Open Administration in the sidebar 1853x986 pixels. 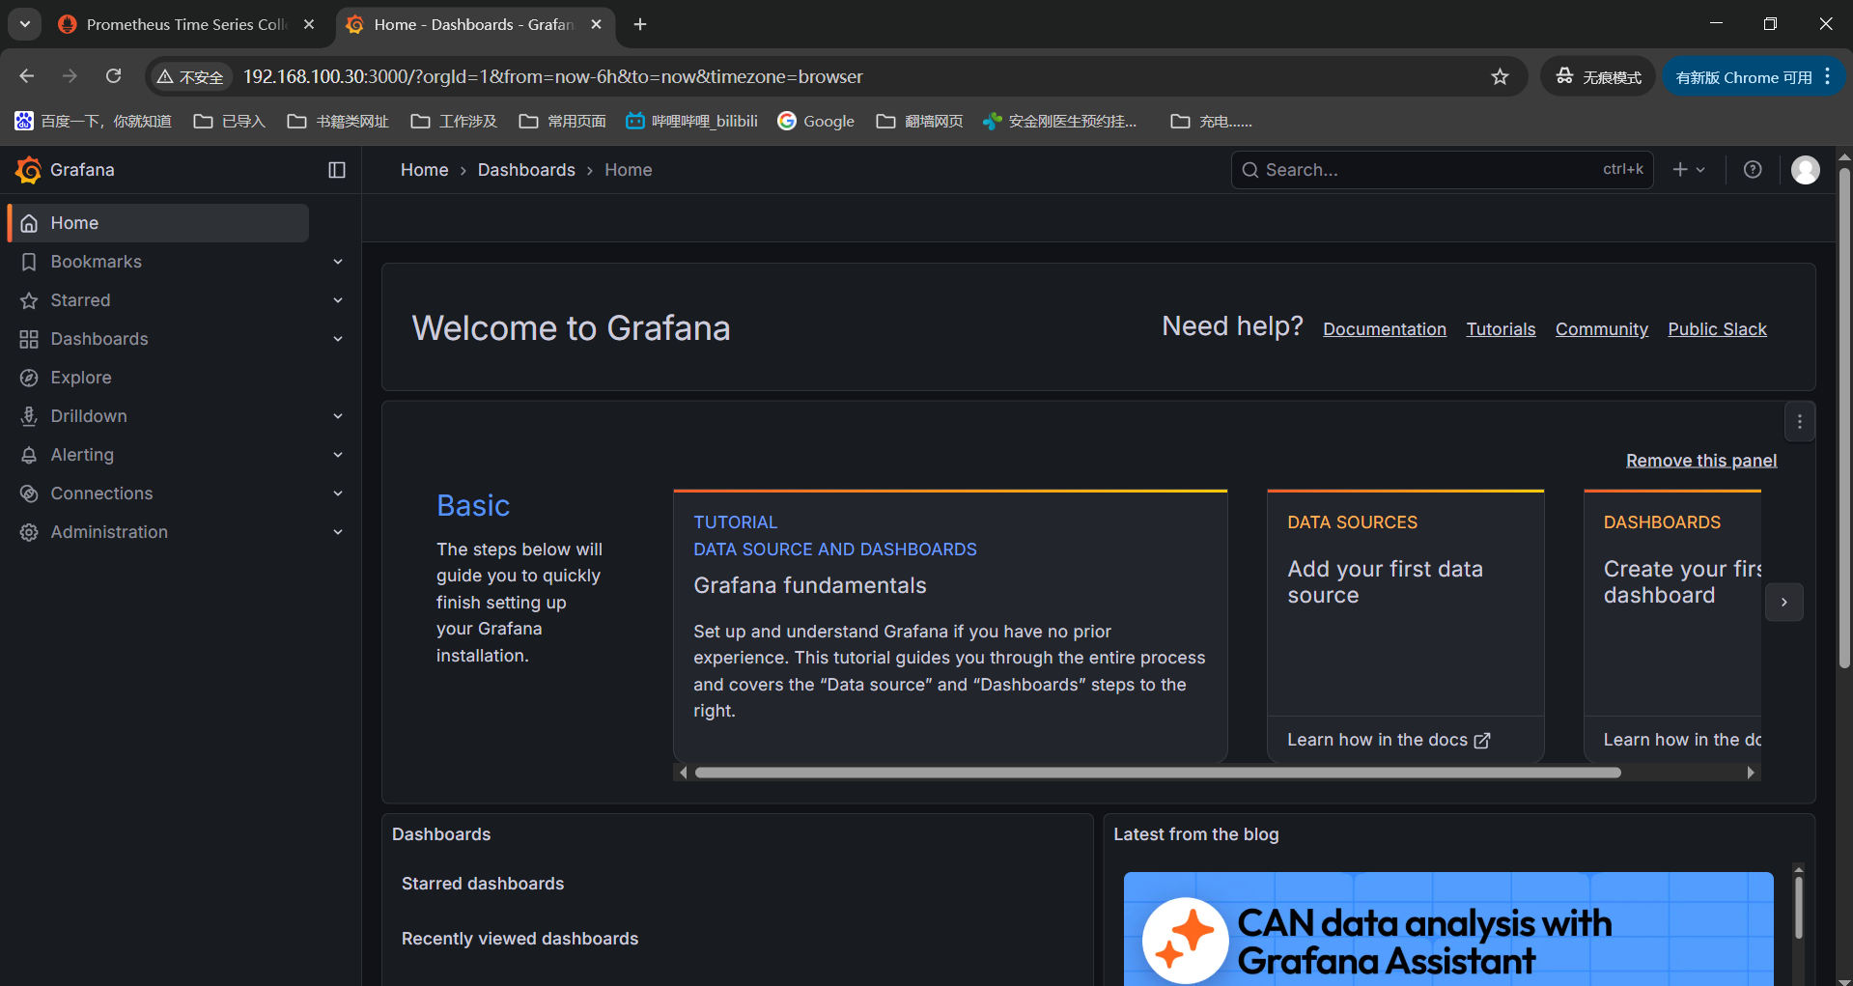[x=109, y=532]
